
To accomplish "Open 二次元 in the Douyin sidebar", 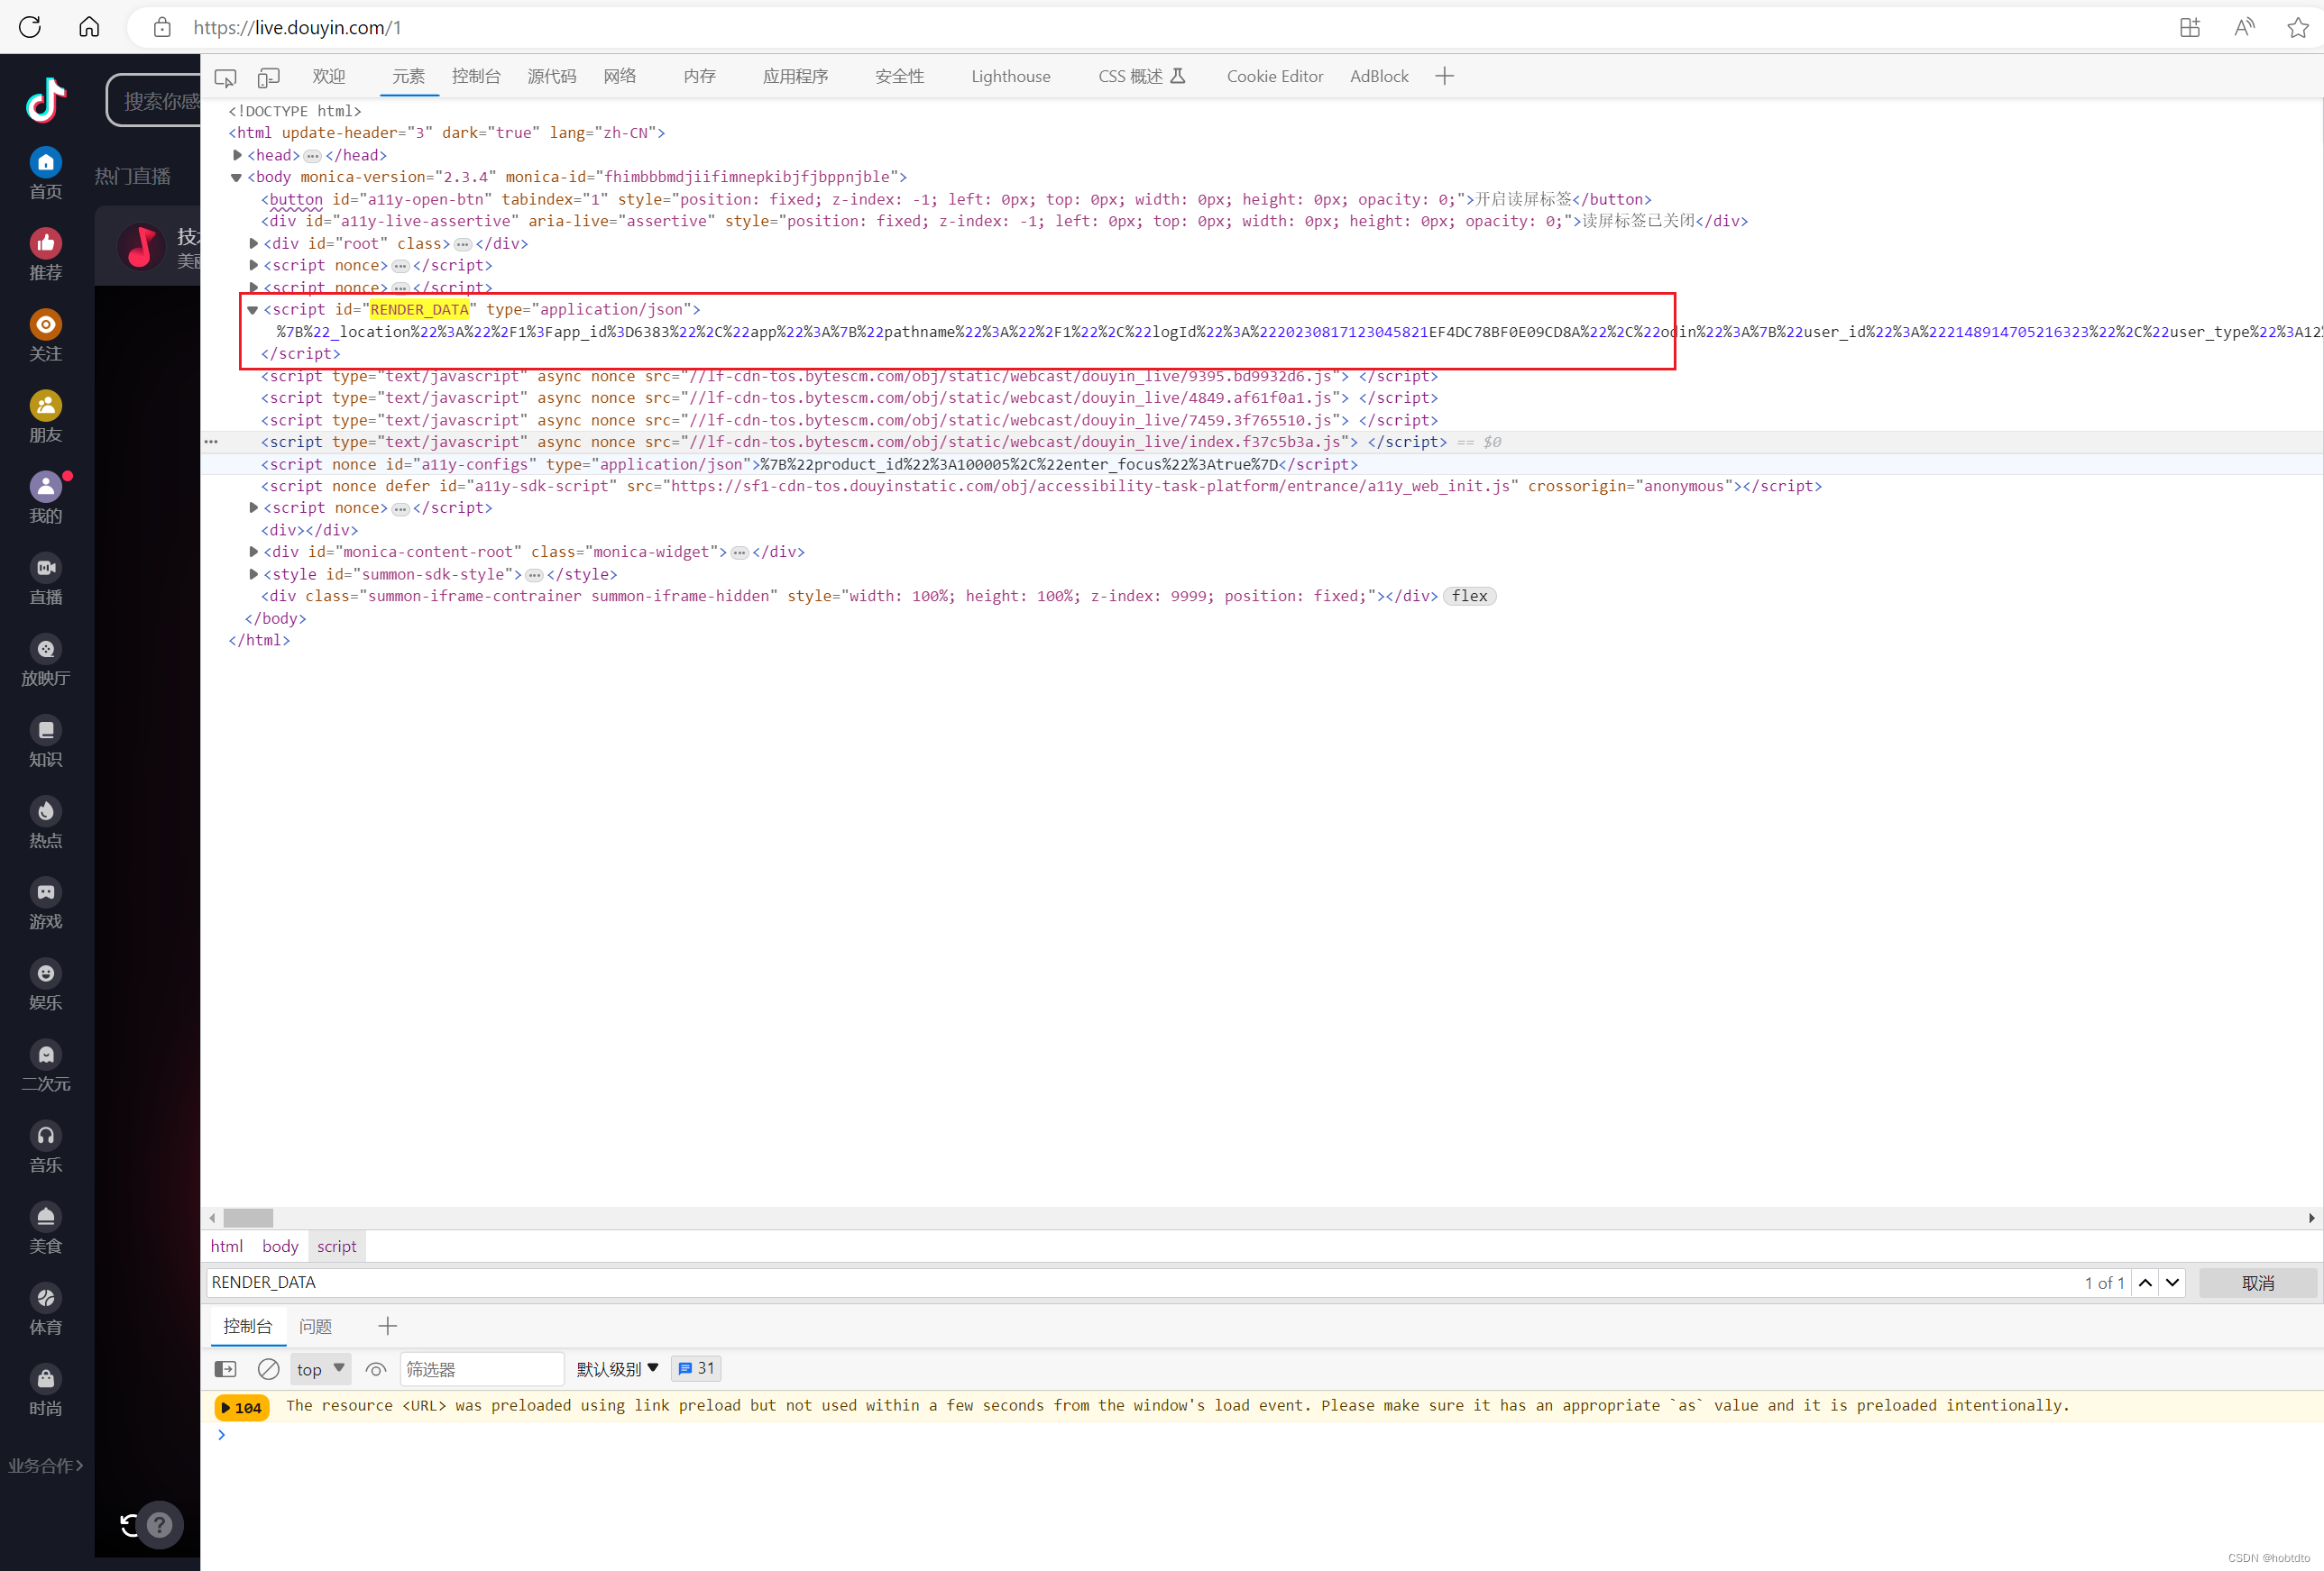I will click(x=46, y=1065).
